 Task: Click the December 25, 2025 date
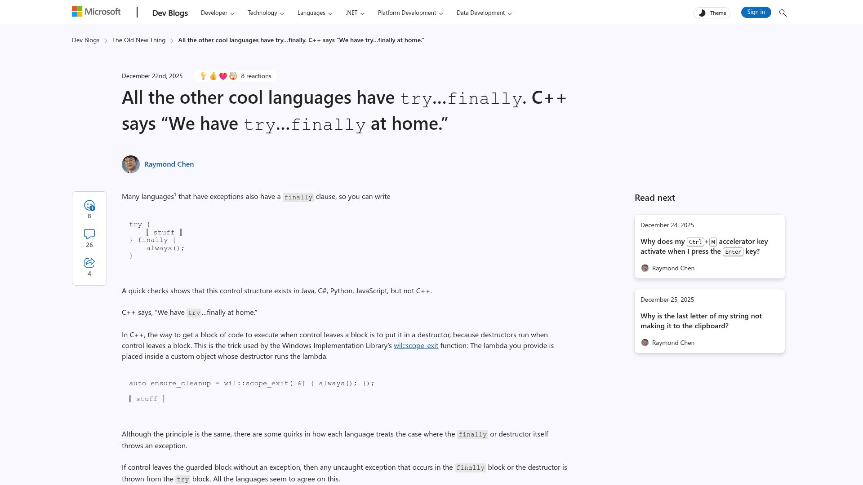[667, 300]
